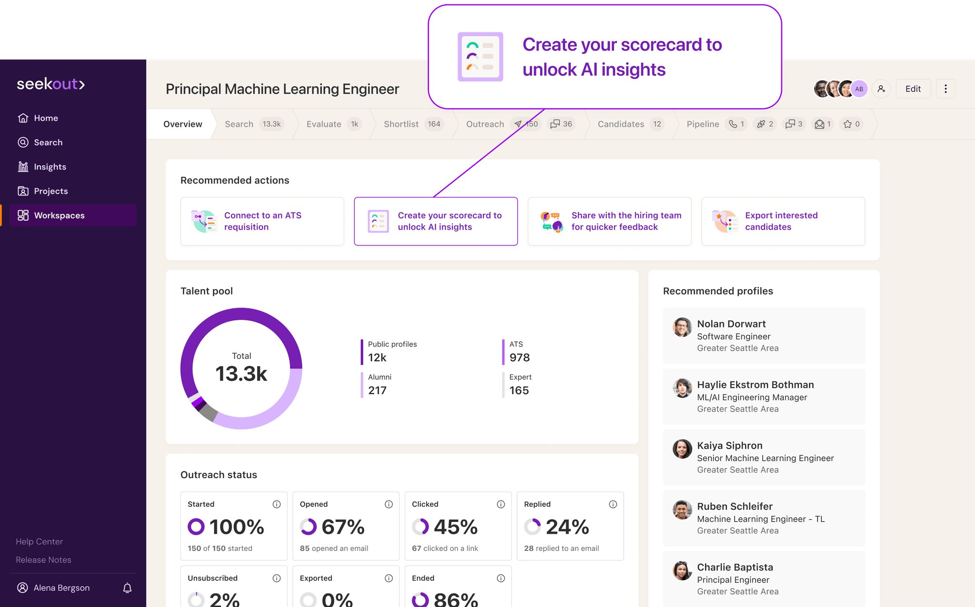Open Nolan Dorwart's recommended profile
The image size is (975, 607).
pyautogui.click(x=763, y=336)
